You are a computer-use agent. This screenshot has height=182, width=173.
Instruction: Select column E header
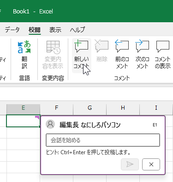tap(23, 108)
